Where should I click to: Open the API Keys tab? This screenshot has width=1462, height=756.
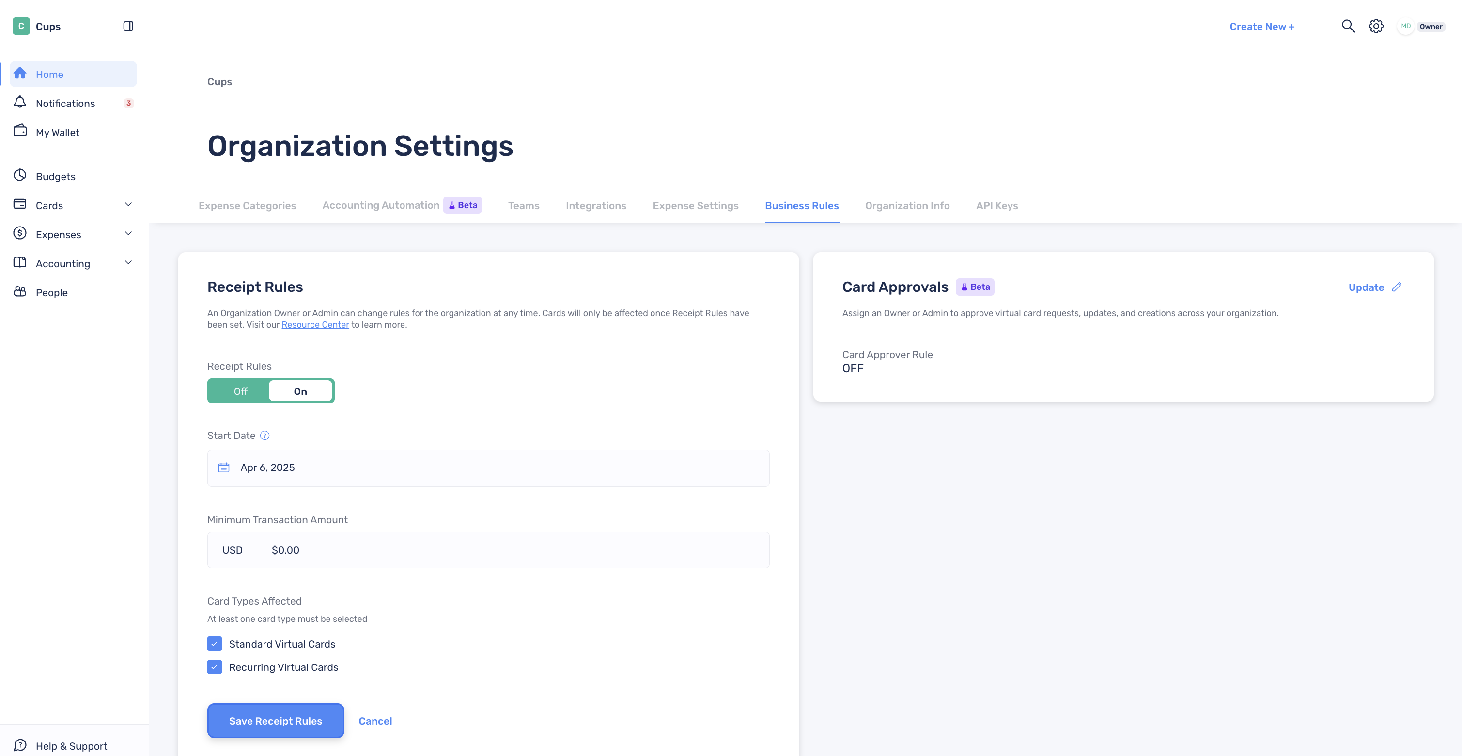point(996,206)
